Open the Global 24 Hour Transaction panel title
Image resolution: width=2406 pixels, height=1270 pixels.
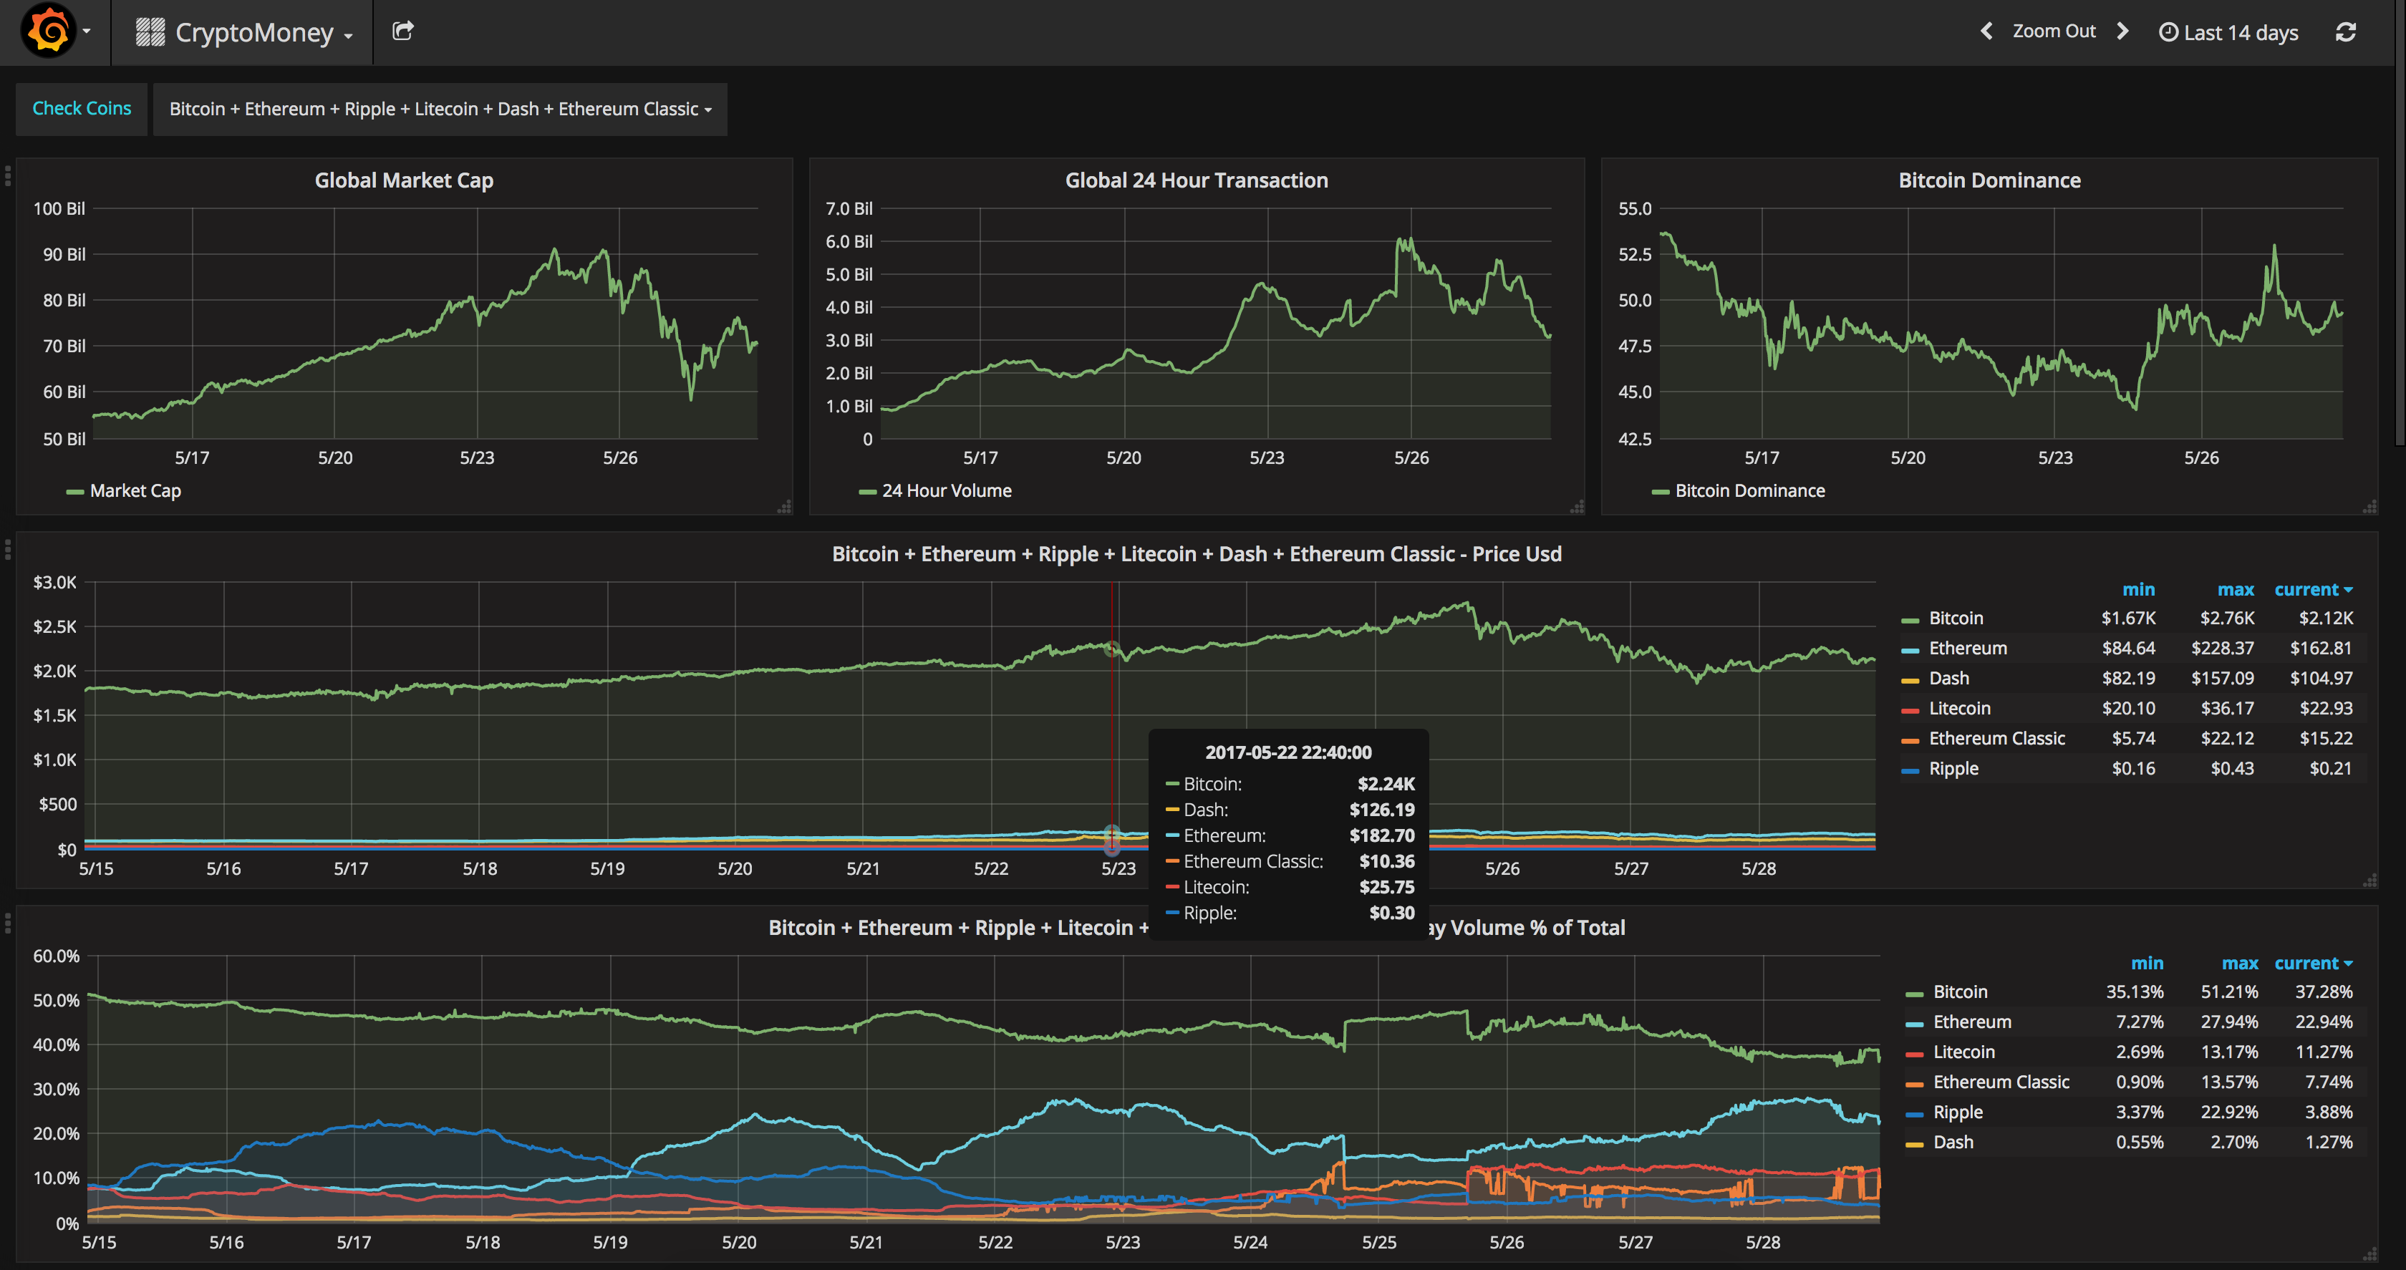(x=1196, y=180)
